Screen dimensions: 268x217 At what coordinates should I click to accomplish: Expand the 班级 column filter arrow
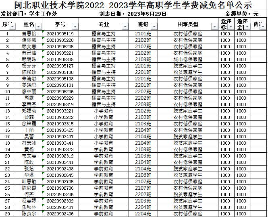pyautogui.click(x=153, y=26)
